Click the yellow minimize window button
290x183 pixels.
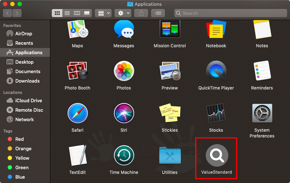[12, 4]
